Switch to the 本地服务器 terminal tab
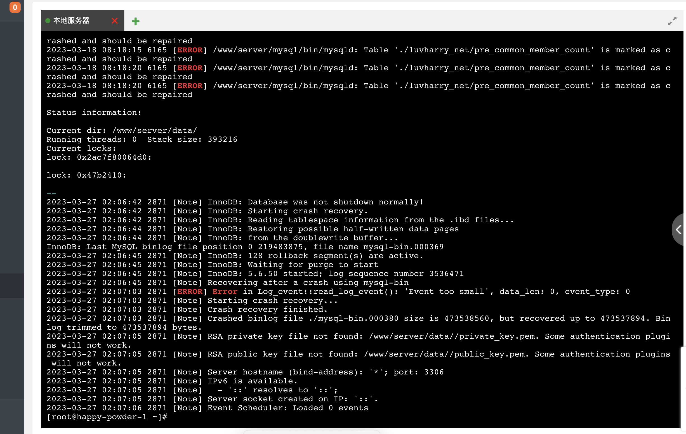The width and height of the screenshot is (686, 434). pyautogui.click(x=72, y=20)
